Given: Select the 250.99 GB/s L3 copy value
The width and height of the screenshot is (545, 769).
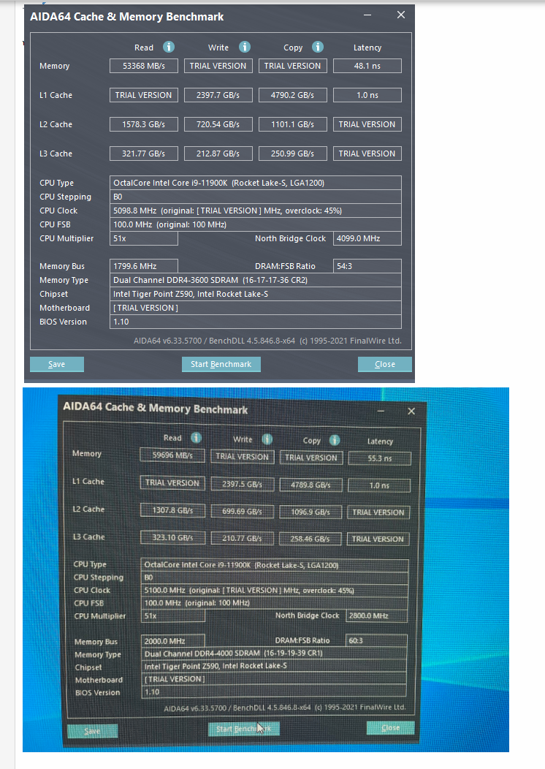Looking at the screenshot, I should tap(293, 154).
